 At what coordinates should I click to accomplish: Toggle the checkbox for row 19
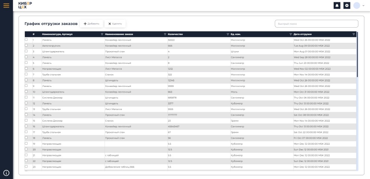(x=26, y=143)
